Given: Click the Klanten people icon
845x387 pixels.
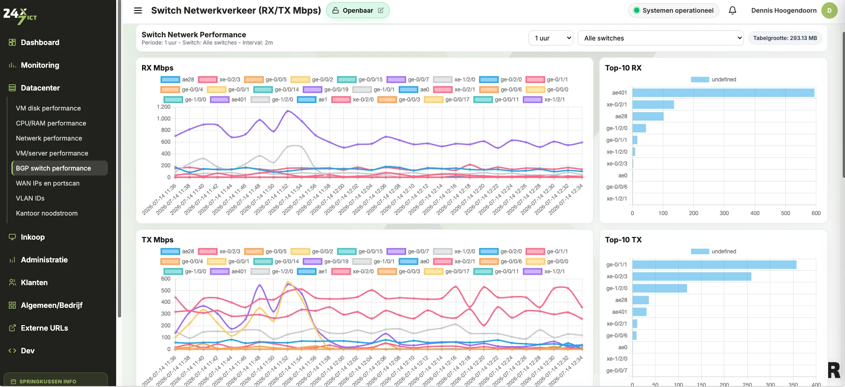Looking at the screenshot, I should (12, 282).
